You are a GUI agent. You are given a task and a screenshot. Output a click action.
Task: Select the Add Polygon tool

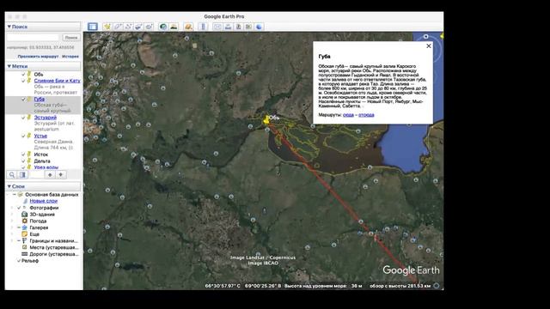(119, 27)
